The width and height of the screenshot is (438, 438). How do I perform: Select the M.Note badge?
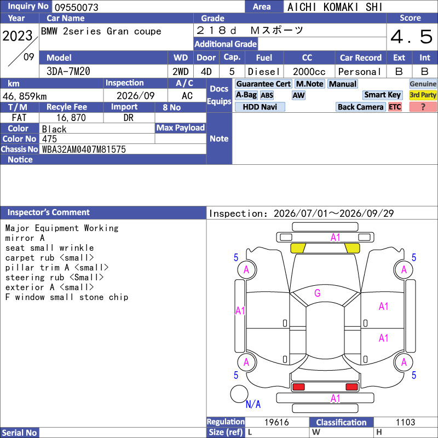coord(309,84)
